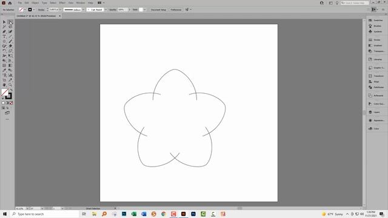The image size is (388, 218).
Task: Open the zoom level dropdown at bottom
Action: (x=27, y=208)
